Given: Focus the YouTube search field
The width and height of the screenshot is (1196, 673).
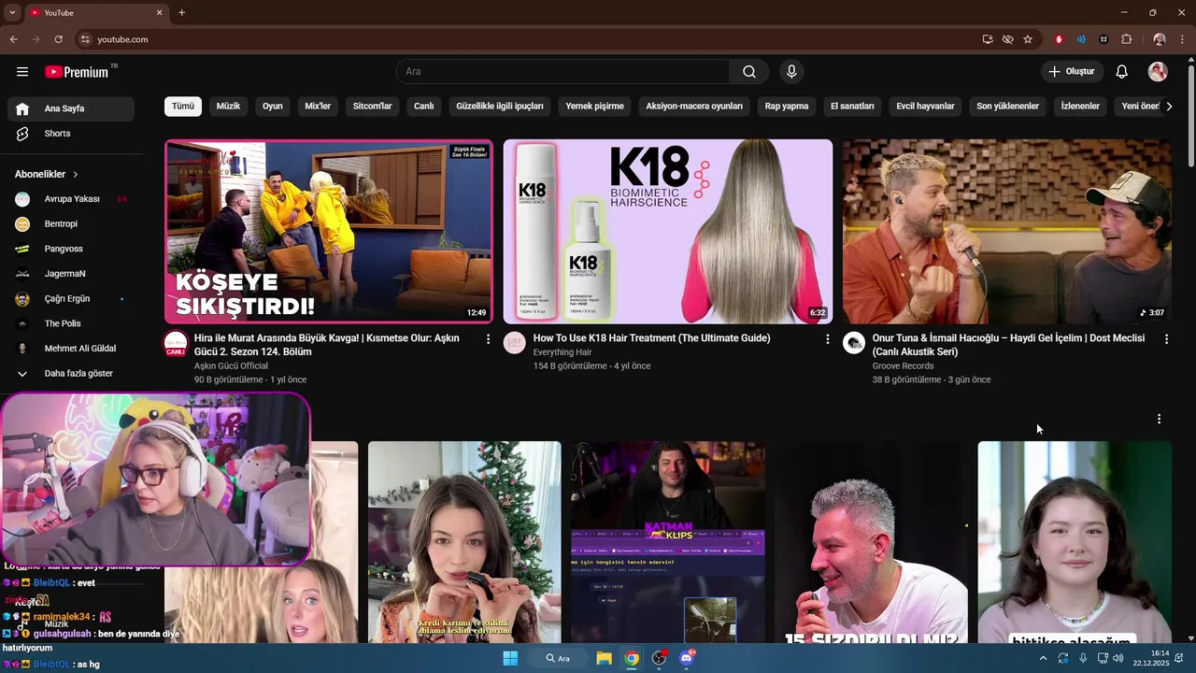Looking at the screenshot, I should 562,72.
